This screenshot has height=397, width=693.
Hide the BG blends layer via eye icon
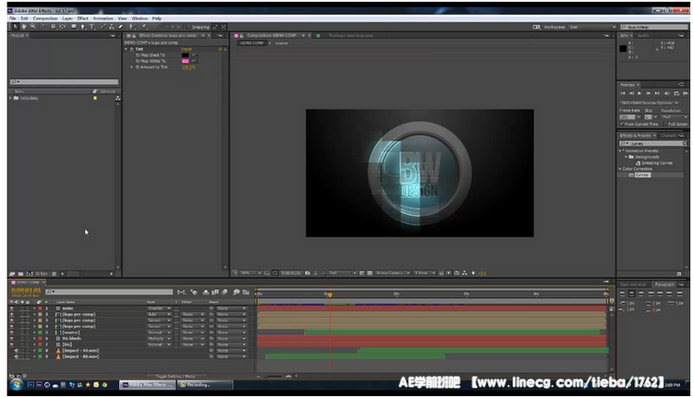(x=11, y=338)
